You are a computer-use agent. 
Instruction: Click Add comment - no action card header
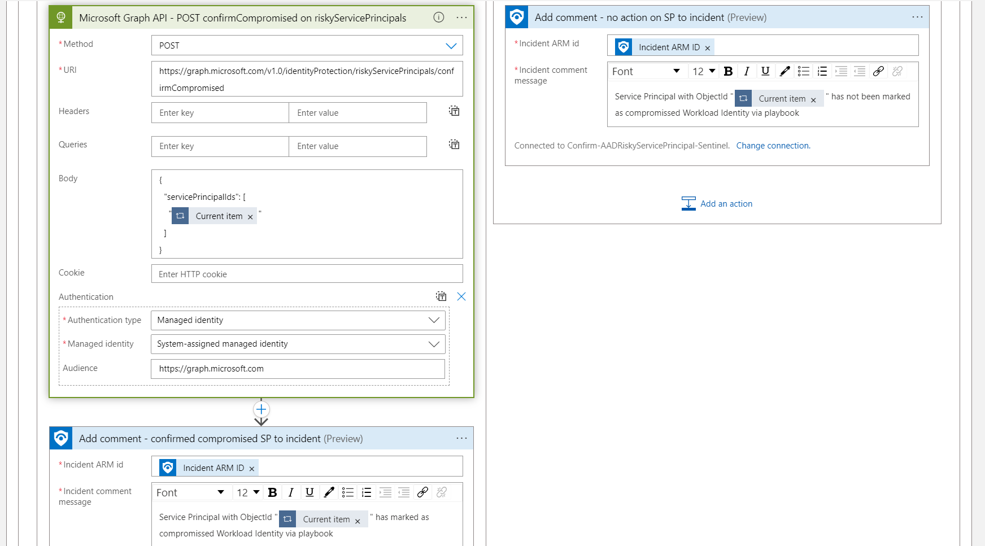pyautogui.click(x=717, y=18)
